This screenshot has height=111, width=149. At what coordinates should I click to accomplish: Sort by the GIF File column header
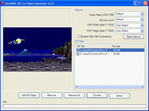pos(92,46)
